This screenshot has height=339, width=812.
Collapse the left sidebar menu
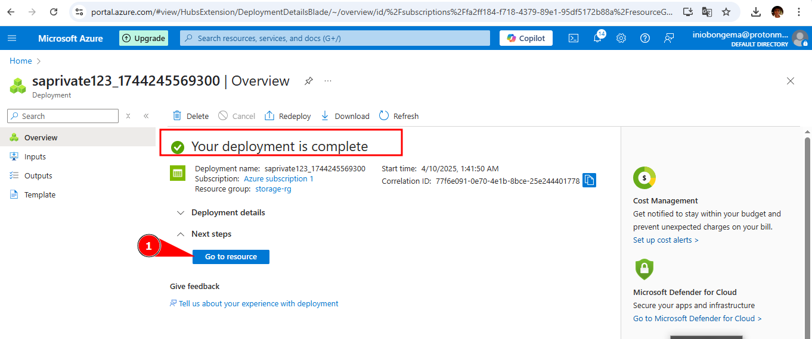146,116
